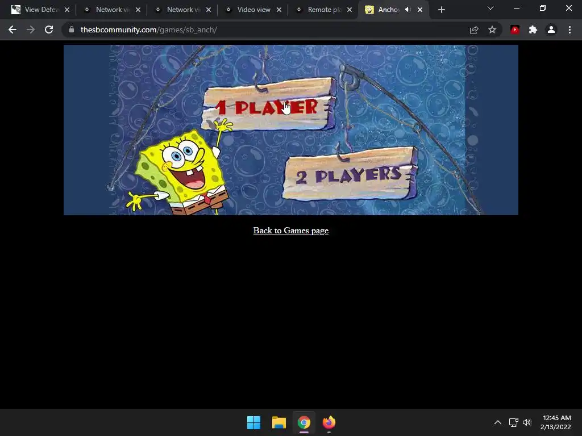Share this page using the share icon
582x436 pixels.
(474, 30)
